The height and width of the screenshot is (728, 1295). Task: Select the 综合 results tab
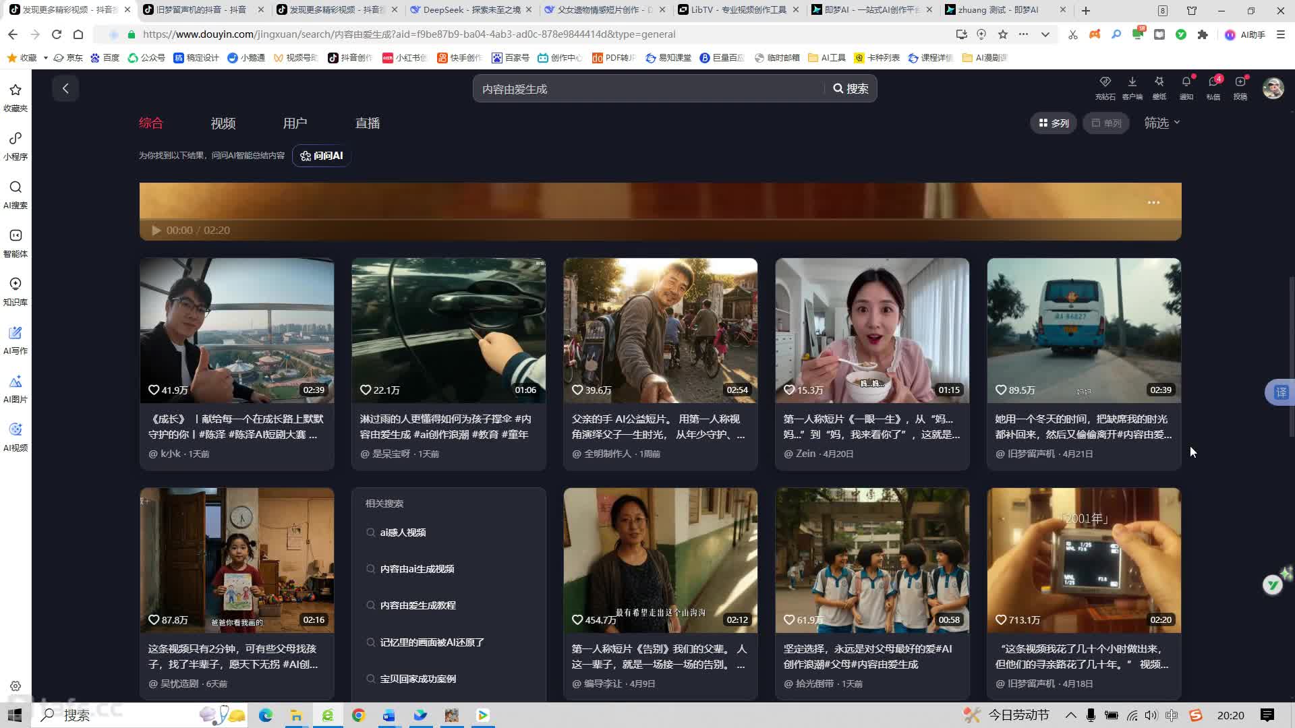[151, 123]
